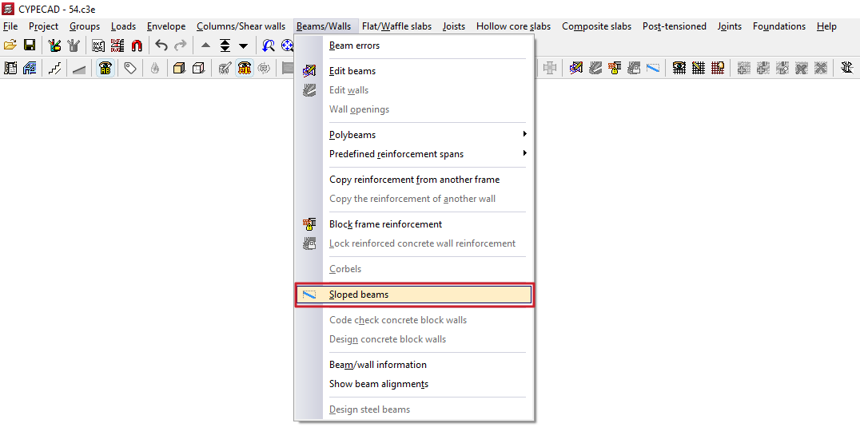Open the Project menu
This screenshot has width=860, height=443.
pyautogui.click(x=44, y=26)
